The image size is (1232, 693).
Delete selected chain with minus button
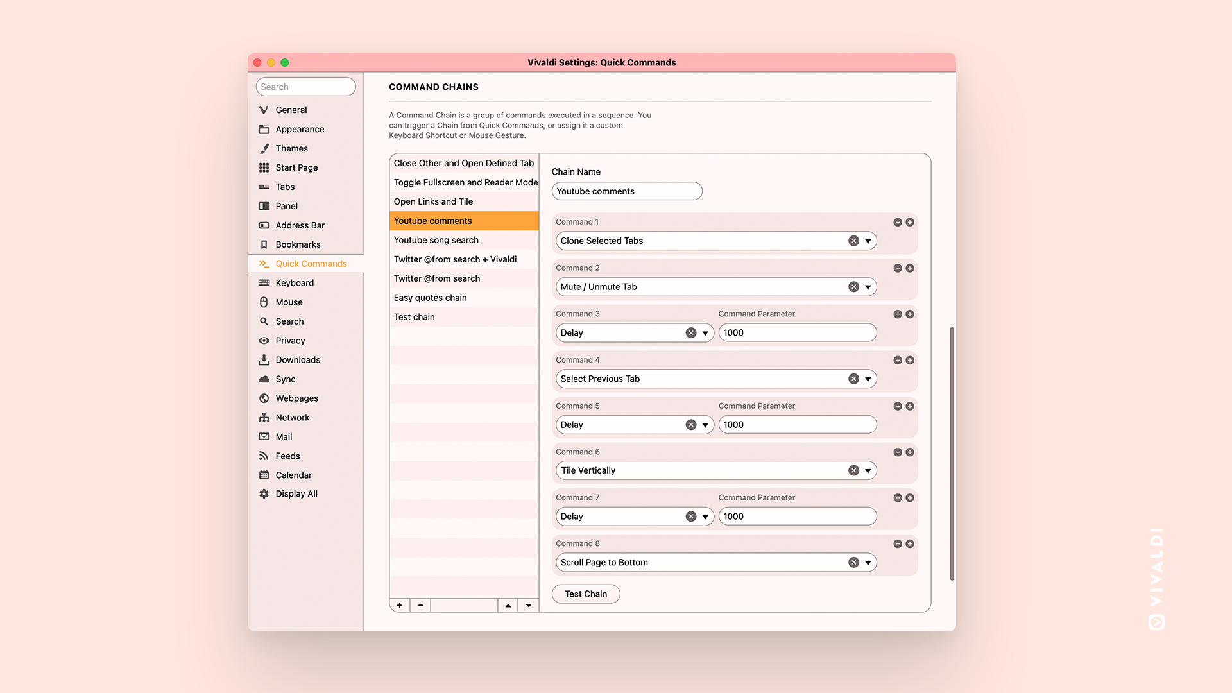point(420,605)
